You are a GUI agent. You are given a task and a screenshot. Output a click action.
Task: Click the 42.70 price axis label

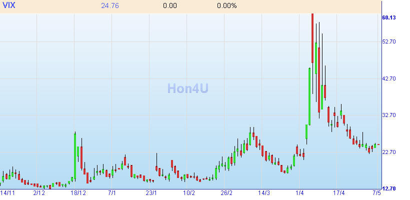[389, 78]
